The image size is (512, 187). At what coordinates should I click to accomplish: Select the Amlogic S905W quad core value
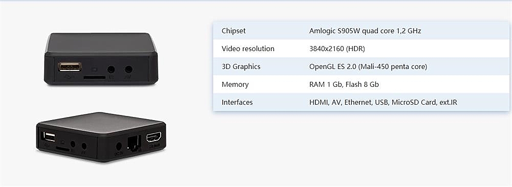365,31
